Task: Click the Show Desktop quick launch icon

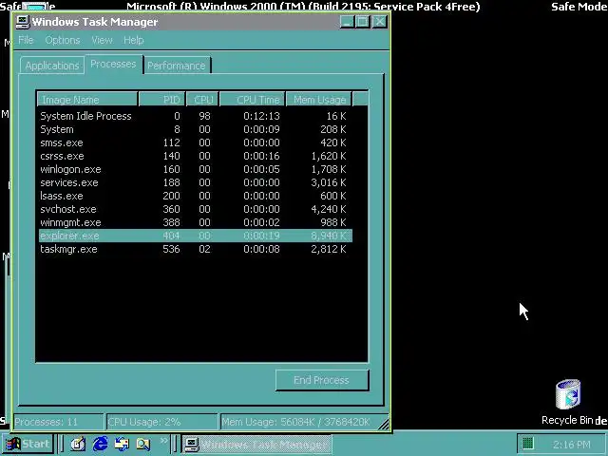Action: point(78,444)
